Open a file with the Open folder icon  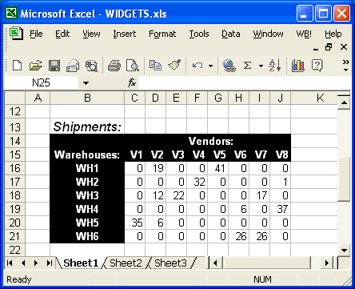tap(36, 66)
